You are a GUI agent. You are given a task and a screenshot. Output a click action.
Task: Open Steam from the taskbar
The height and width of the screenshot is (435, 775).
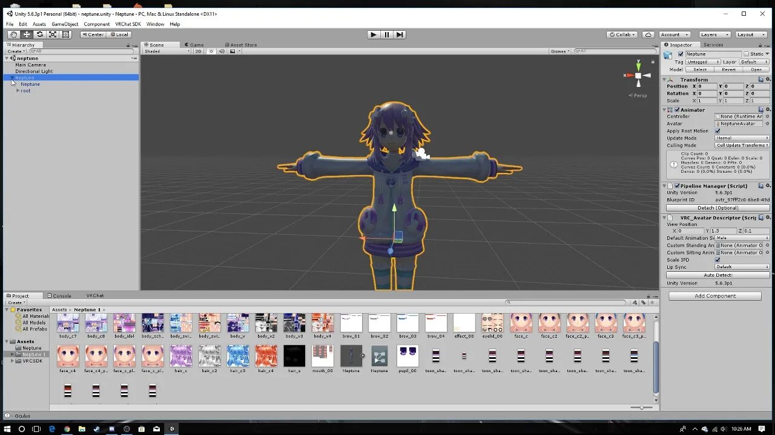click(x=96, y=429)
